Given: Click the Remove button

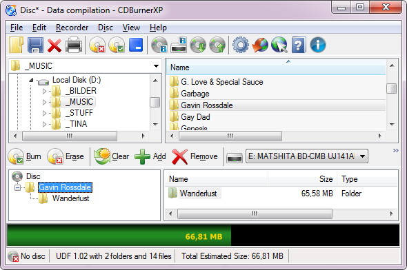Looking at the screenshot, I should pyautogui.click(x=195, y=156).
